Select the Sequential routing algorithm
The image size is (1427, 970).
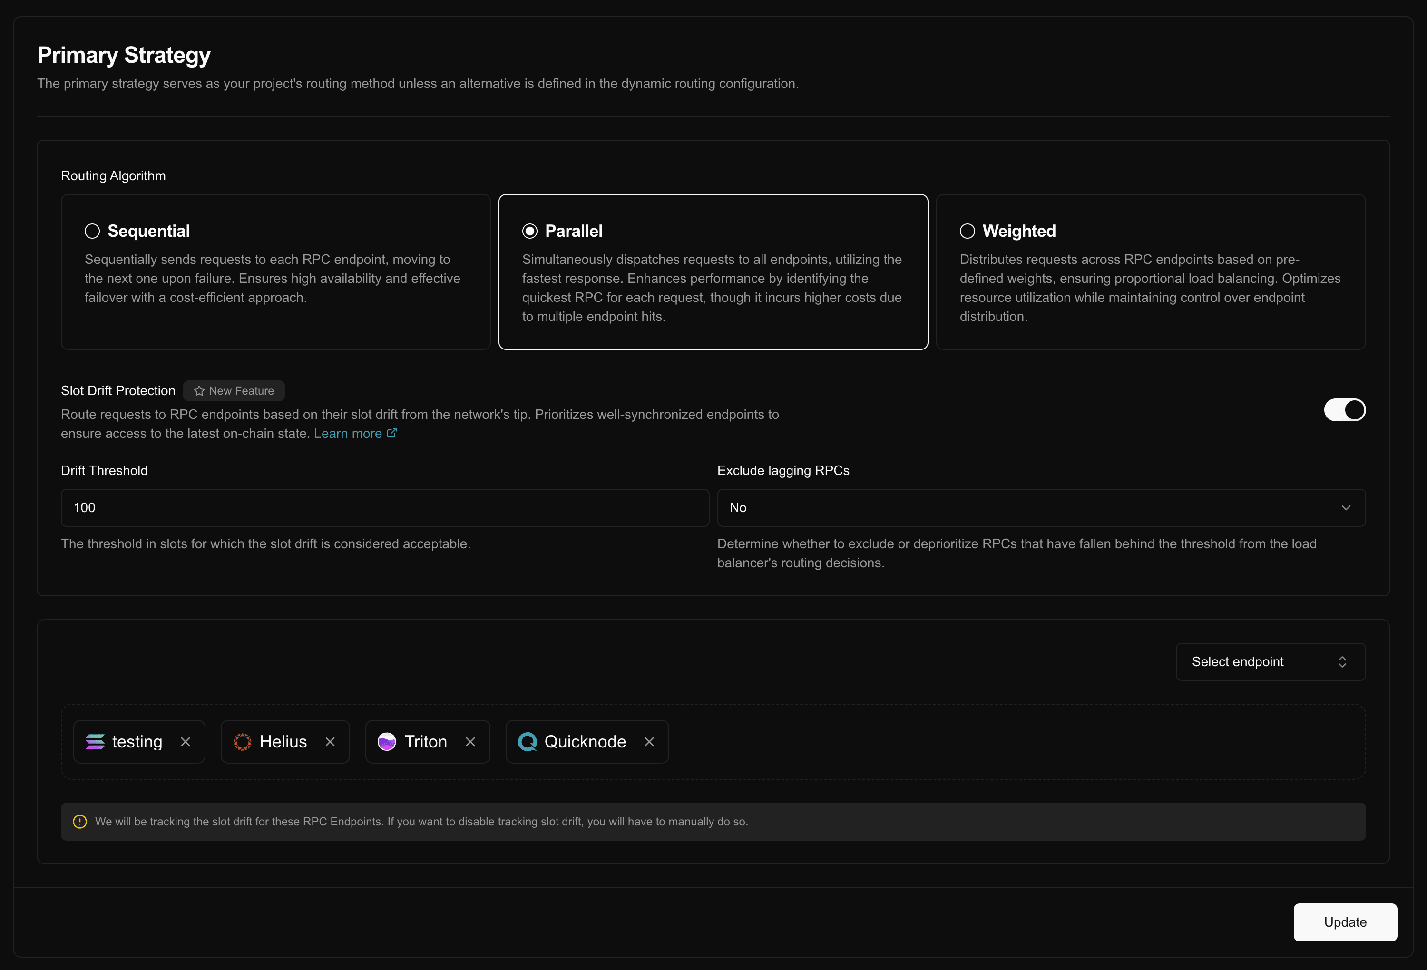click(92, 231)
